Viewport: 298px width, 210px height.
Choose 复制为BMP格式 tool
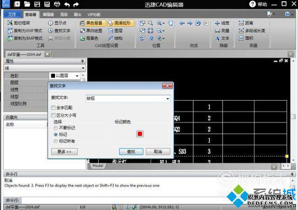pos(25,38)
